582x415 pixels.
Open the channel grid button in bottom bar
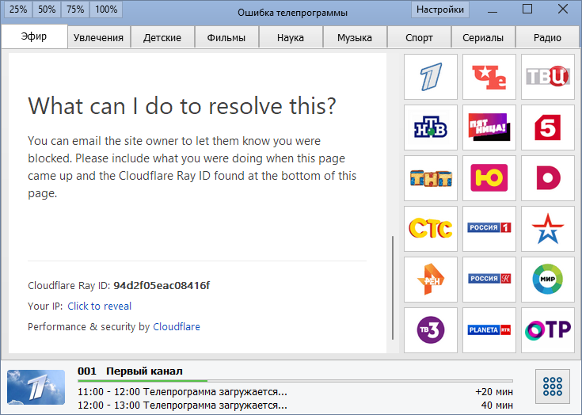tap(553, 386)
